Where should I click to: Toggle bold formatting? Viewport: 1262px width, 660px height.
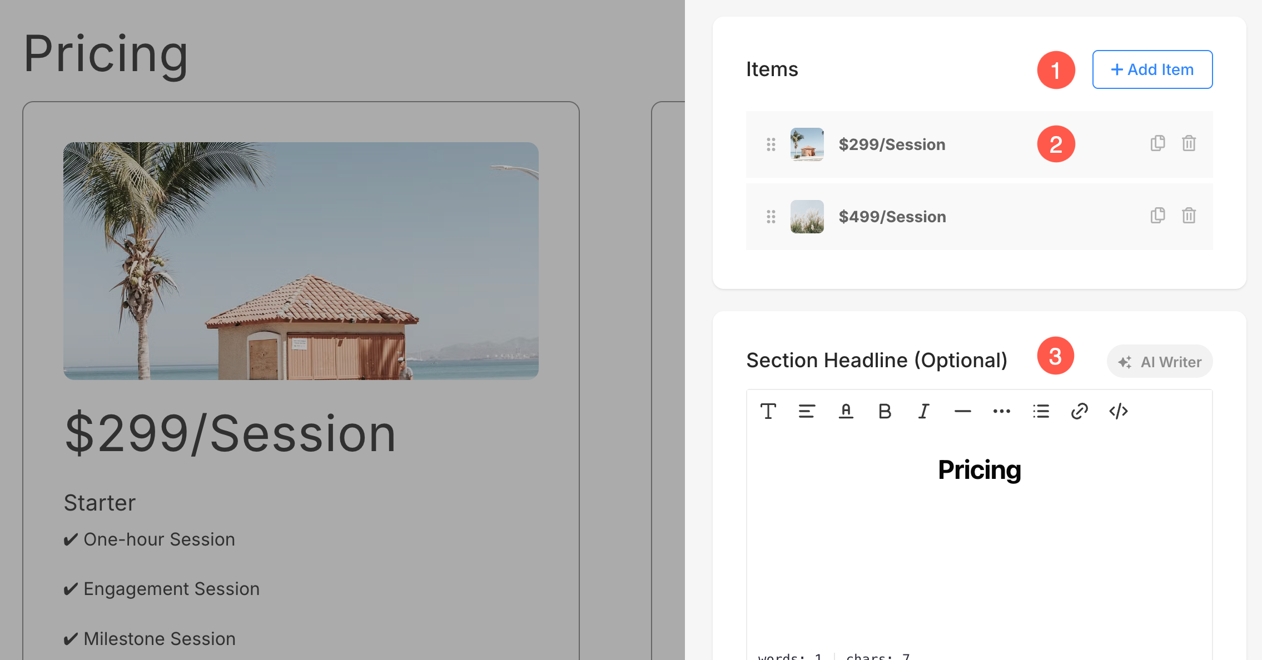click(885, 411)
